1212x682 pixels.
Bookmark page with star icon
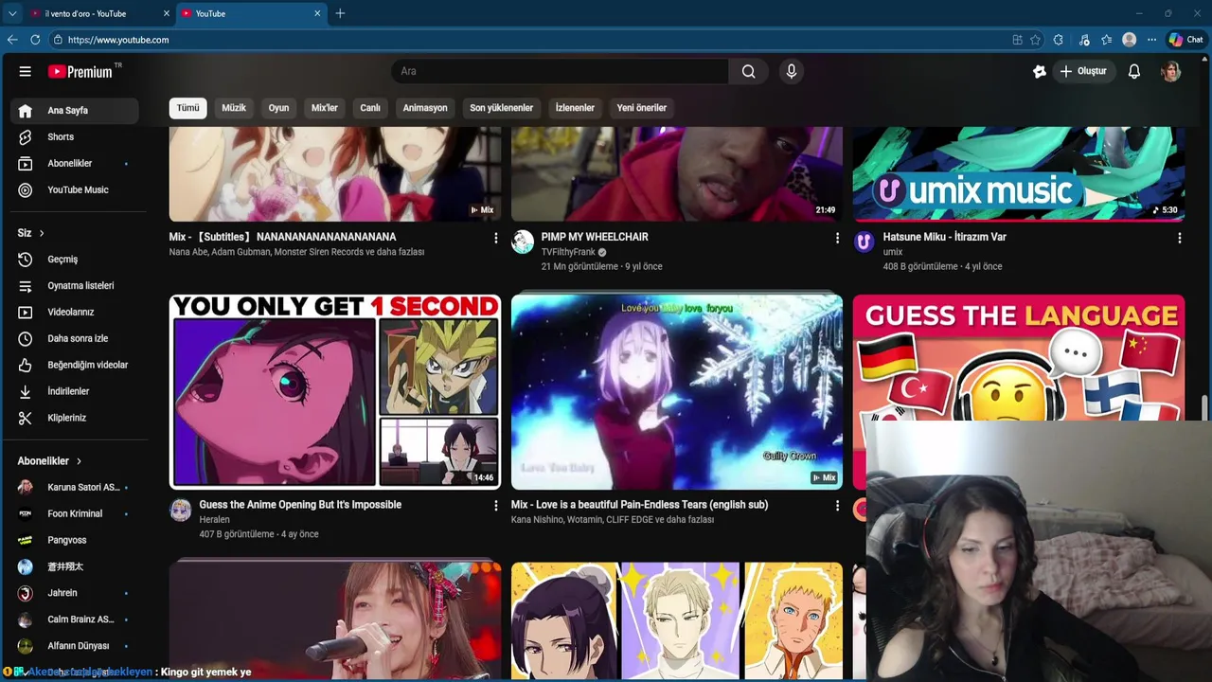(1036, 40)
